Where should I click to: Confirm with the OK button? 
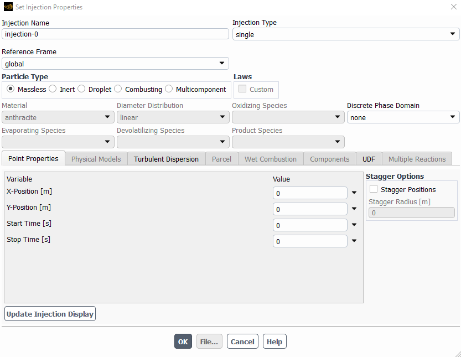pos(183,342)
